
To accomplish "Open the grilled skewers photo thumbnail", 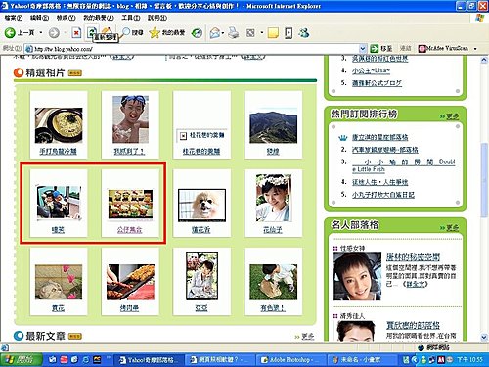I will 130,282.
